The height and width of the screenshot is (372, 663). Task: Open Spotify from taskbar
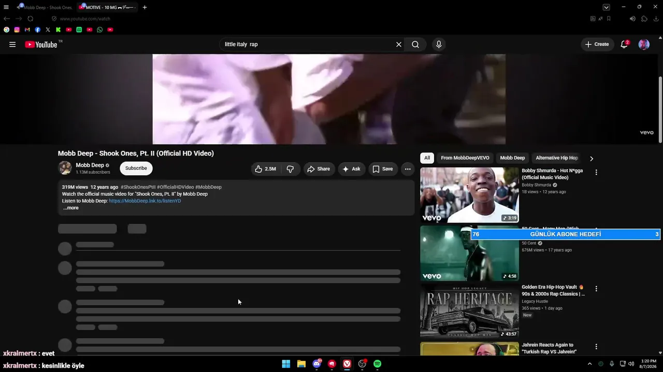click(x=378, y=364)
